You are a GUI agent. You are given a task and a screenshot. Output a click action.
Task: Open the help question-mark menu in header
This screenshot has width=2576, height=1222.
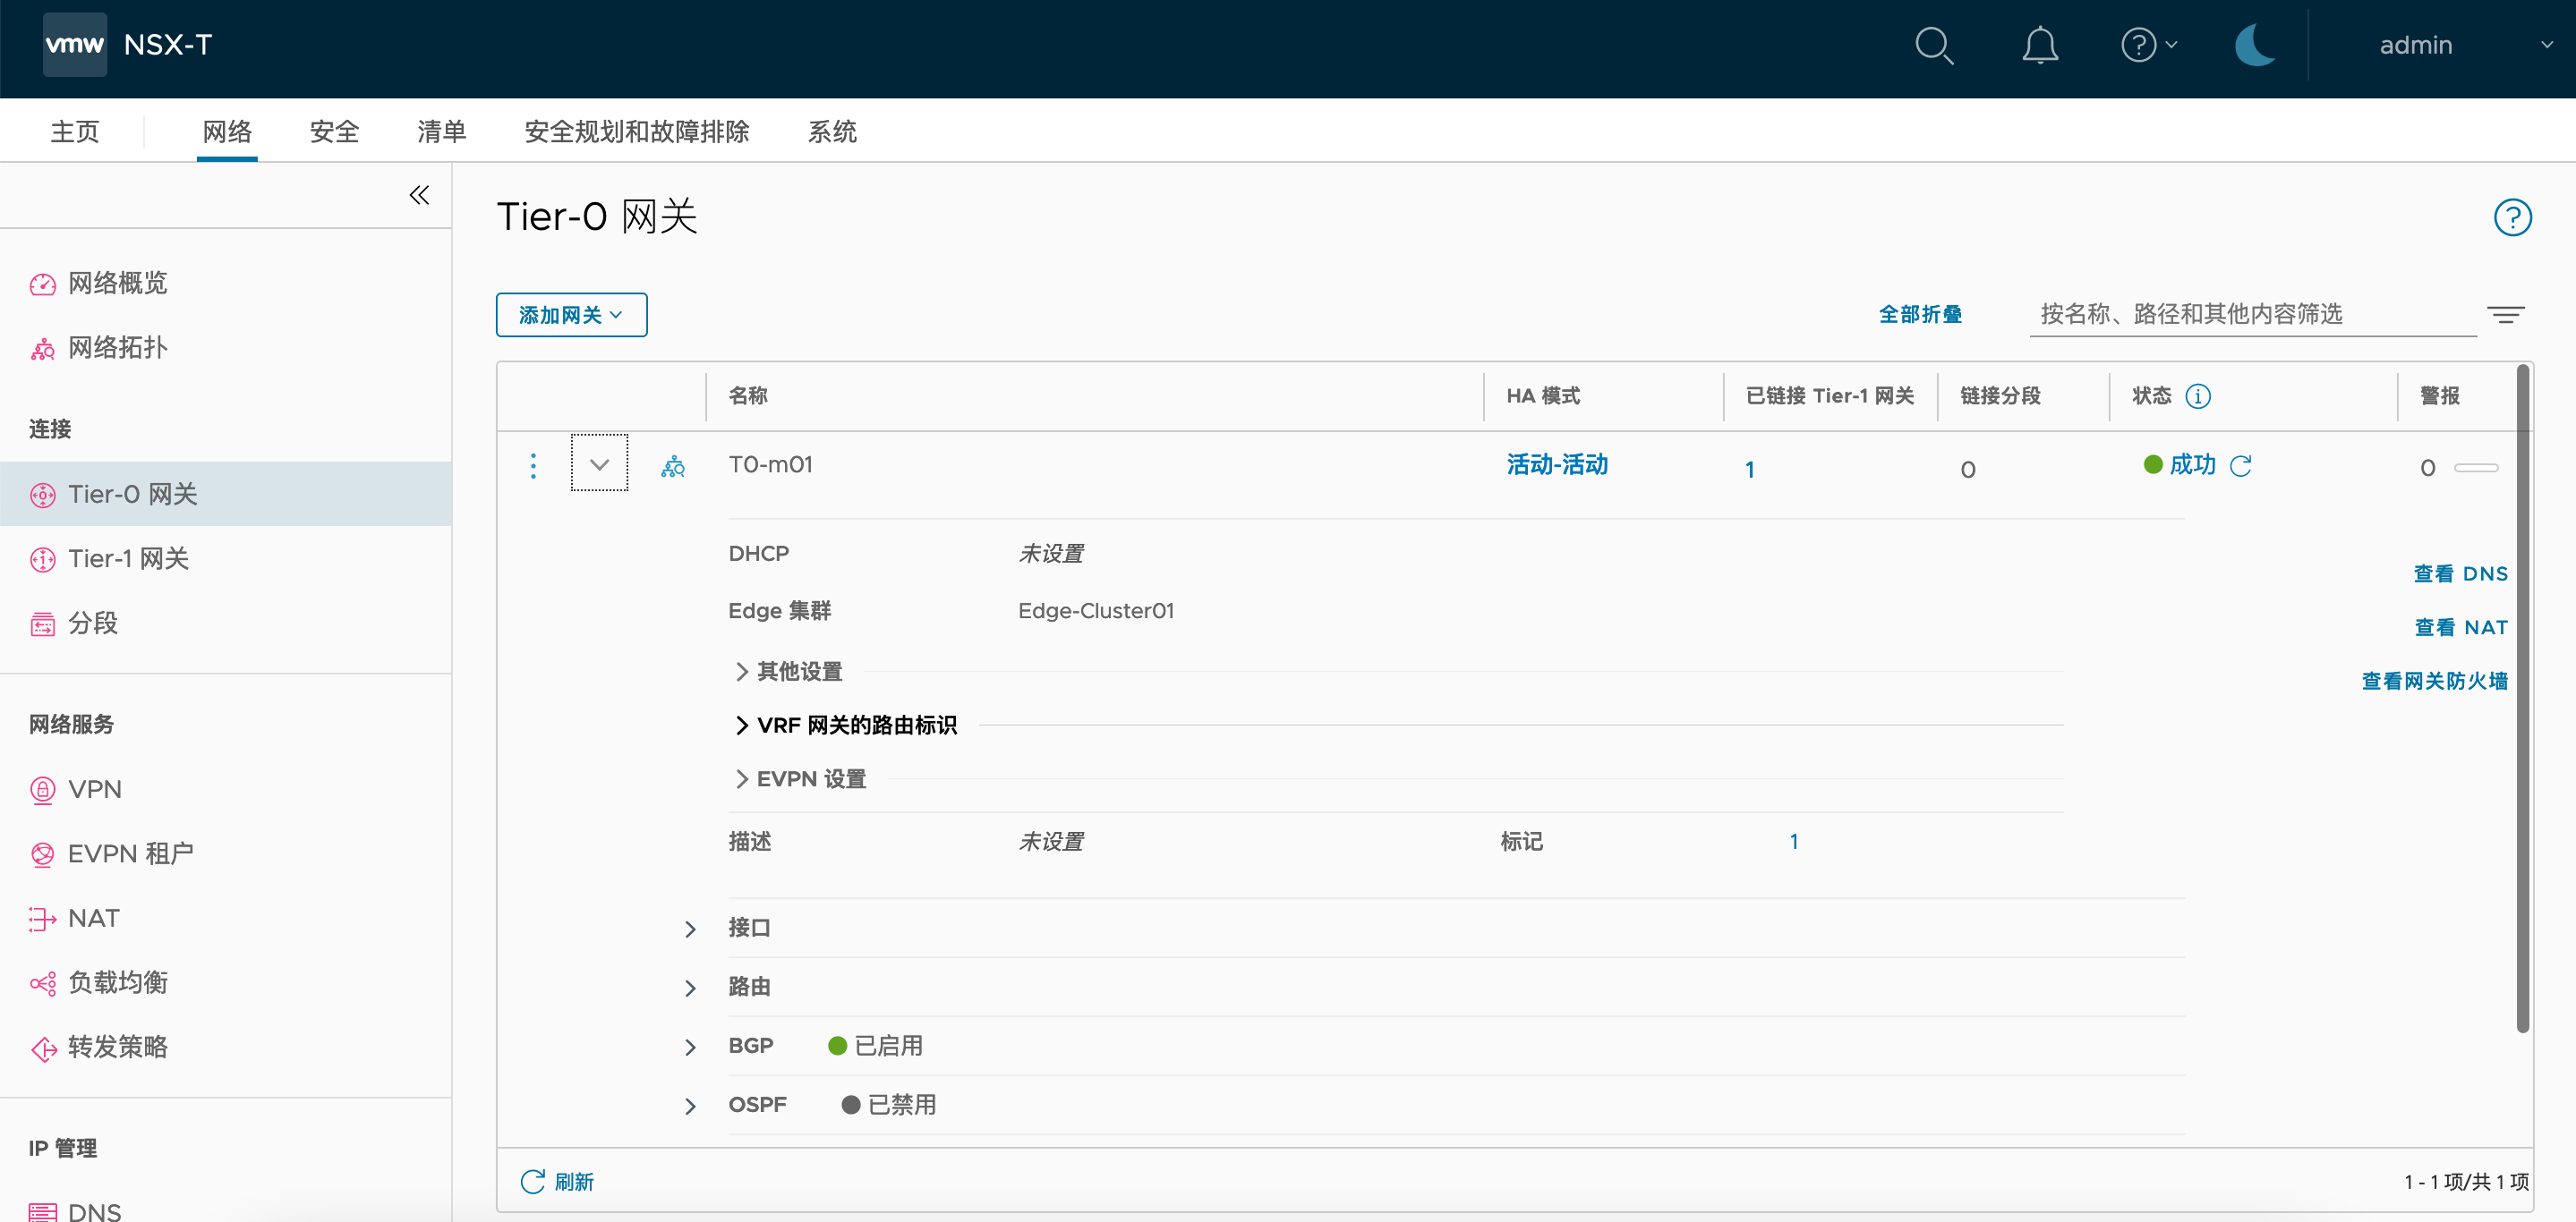point(2148,46)
